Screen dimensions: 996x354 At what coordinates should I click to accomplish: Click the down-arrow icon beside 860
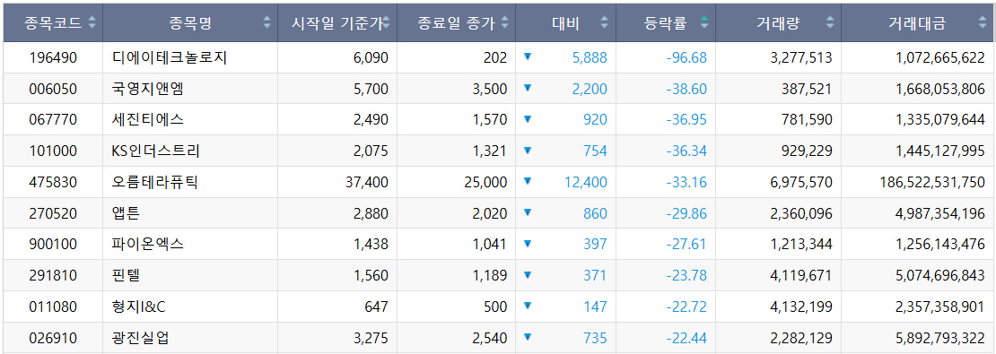528,212
